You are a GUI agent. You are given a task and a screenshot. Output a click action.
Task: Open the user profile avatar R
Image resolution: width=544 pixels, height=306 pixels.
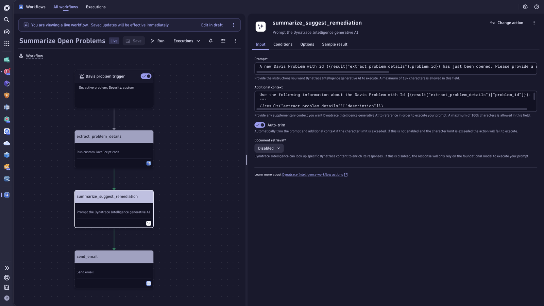coord(7,298)
